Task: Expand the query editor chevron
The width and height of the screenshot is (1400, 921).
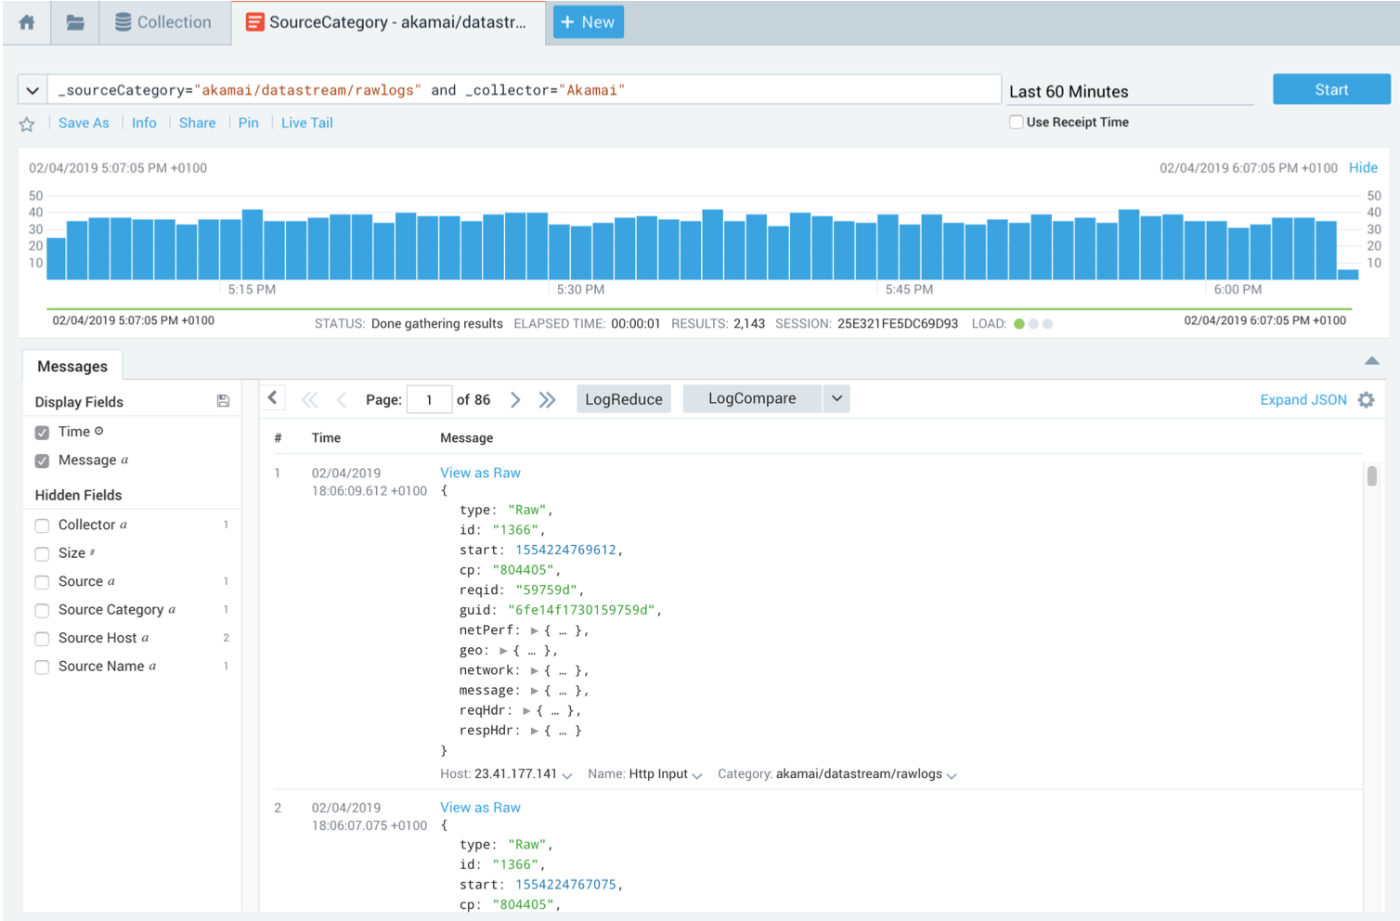Action: pyautogui.click(x=32, y=90)
